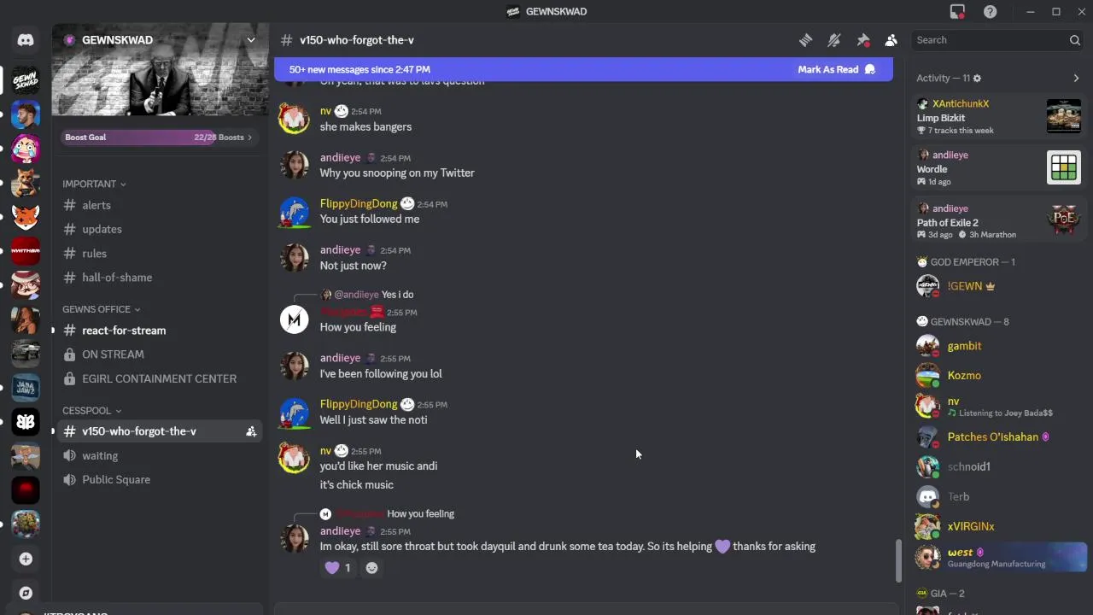
Task: Open Discover servers compass icon
Action: 26,593
